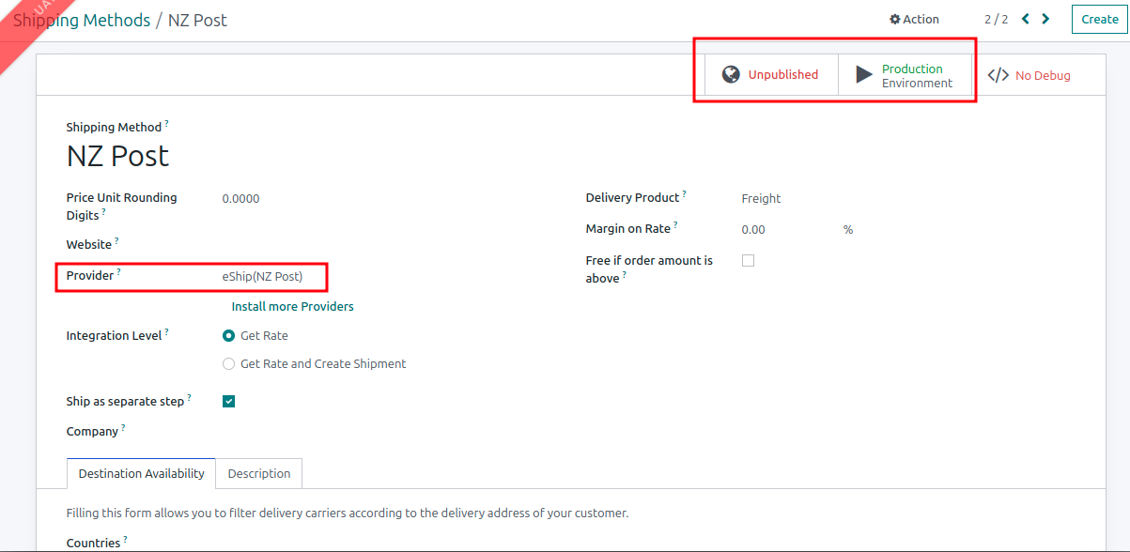This screenshot has width=1130, height=552.
Task: Select Get Rate and Create Shipment option
Action: pyautogui.click(x=228, y=363)
